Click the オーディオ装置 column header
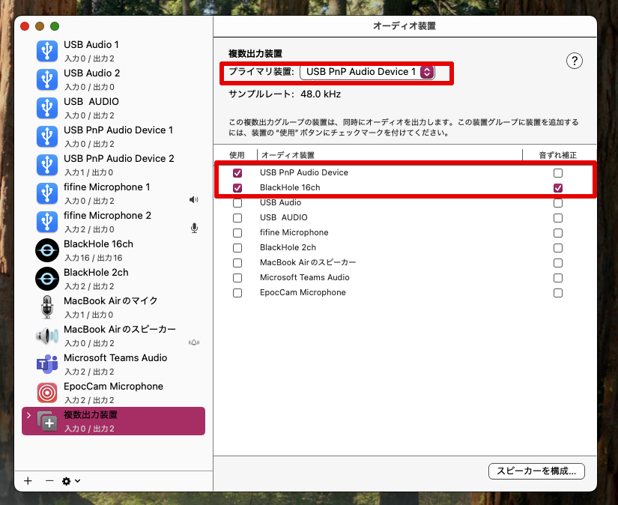The height and width of the screenshot is (505, 618). tap(288, 155)
